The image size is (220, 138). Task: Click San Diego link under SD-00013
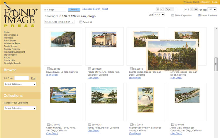pos(94,131)
